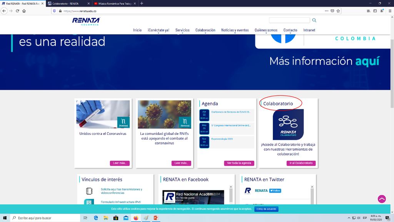Click the RENATA Colaboratorio logo image
This screenshot has width=394, height=222.
pos(288,124)
